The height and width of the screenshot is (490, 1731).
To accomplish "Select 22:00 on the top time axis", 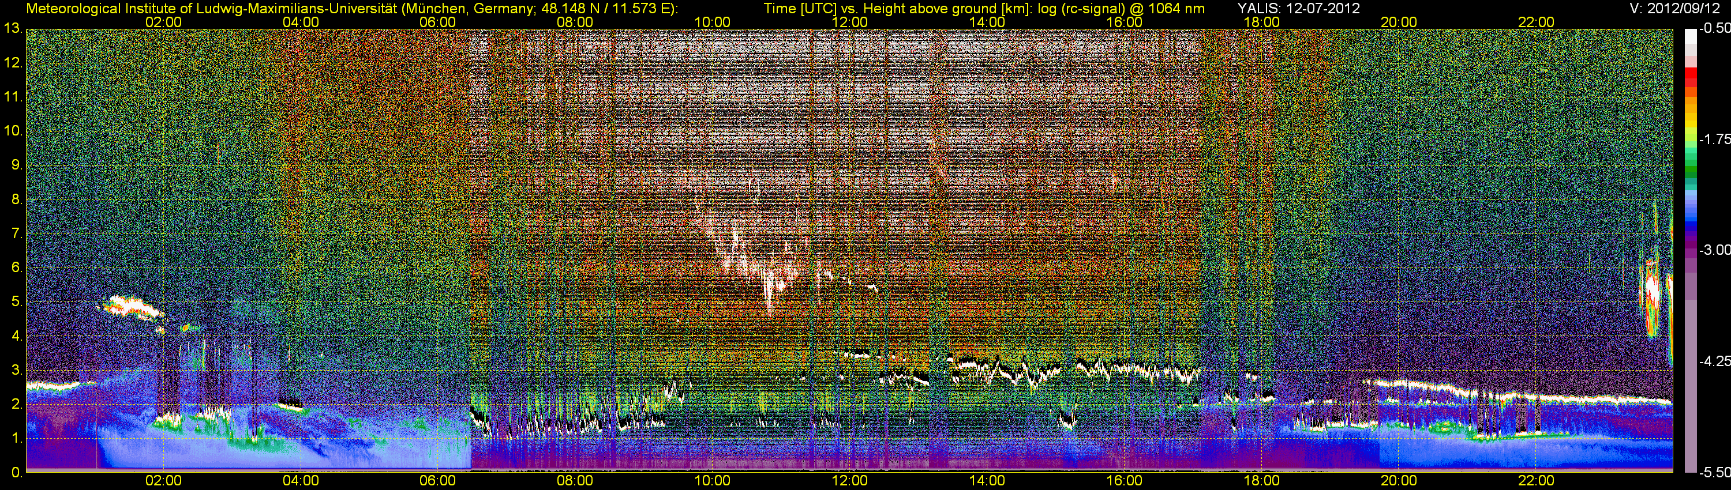I will coord(1536,22).
